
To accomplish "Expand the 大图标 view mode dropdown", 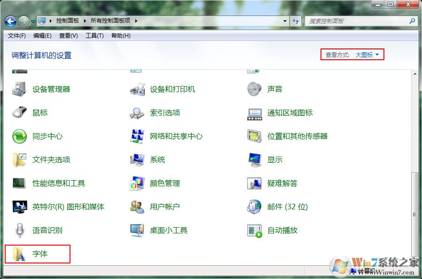I will (367, 55).
